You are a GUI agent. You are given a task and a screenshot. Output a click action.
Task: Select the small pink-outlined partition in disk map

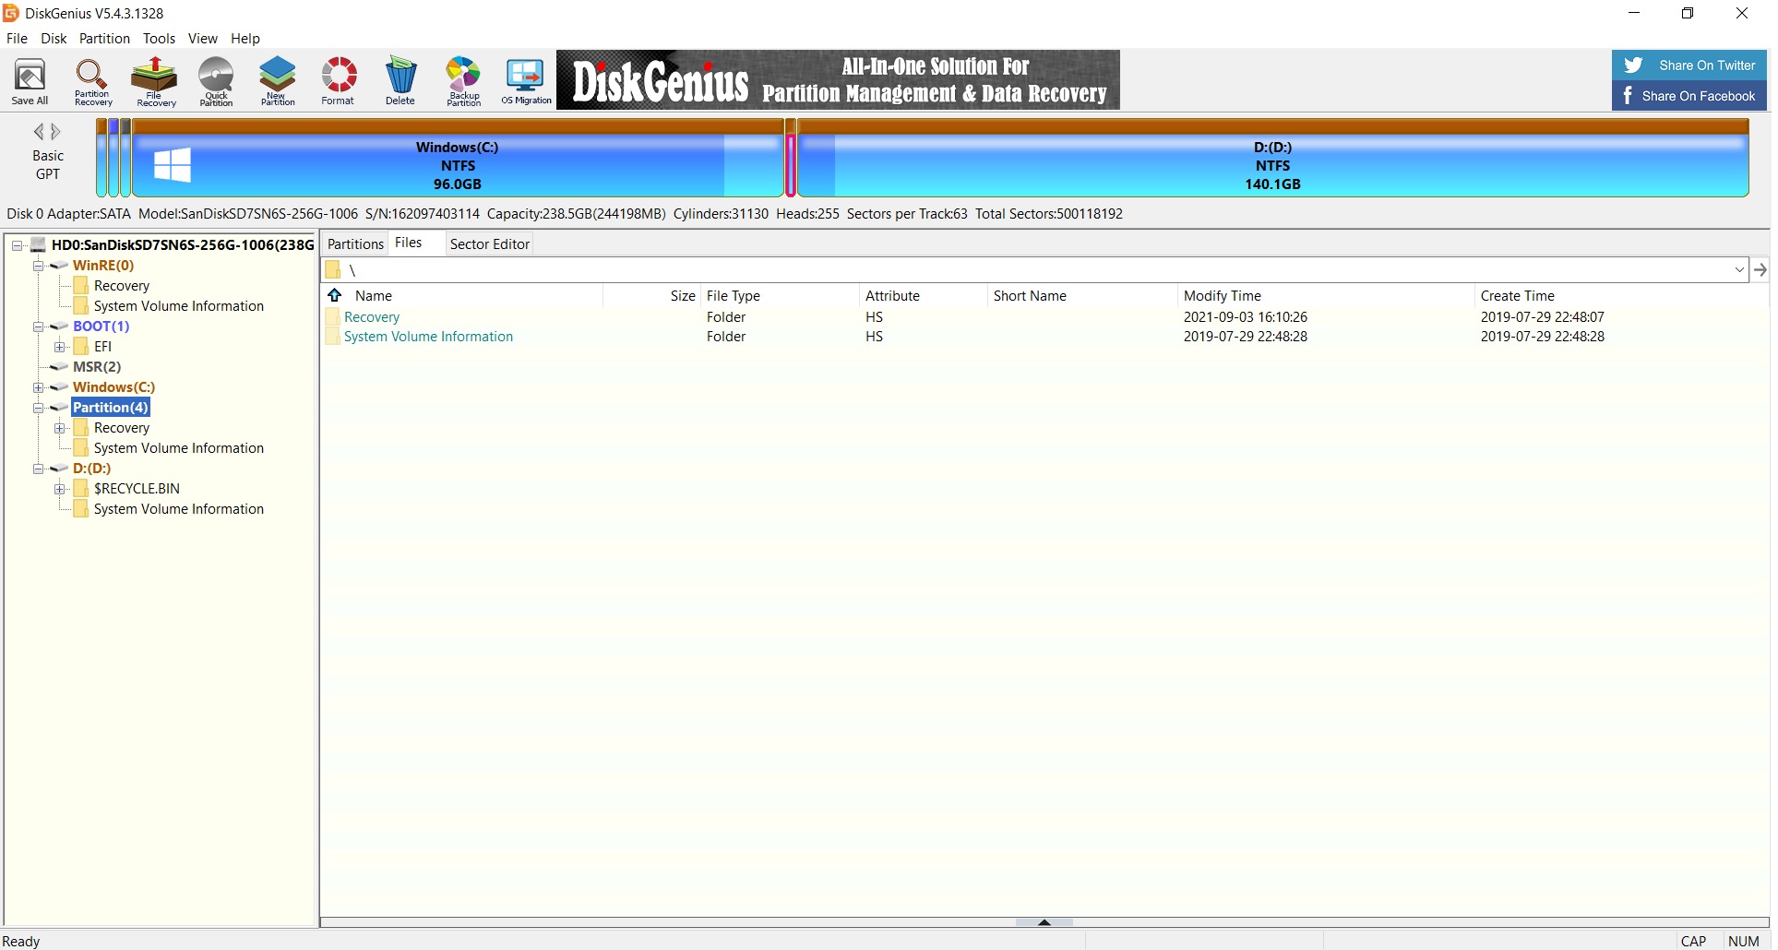[793, 159]
